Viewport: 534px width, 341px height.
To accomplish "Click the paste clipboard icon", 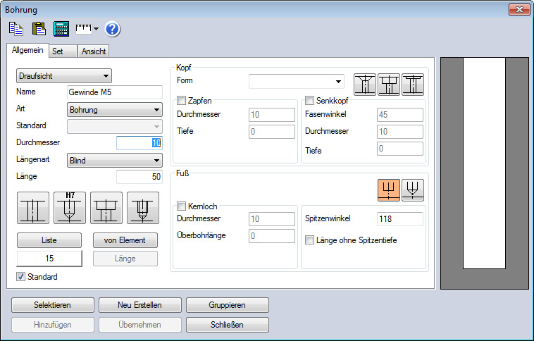I will click(x=38, y=29).
